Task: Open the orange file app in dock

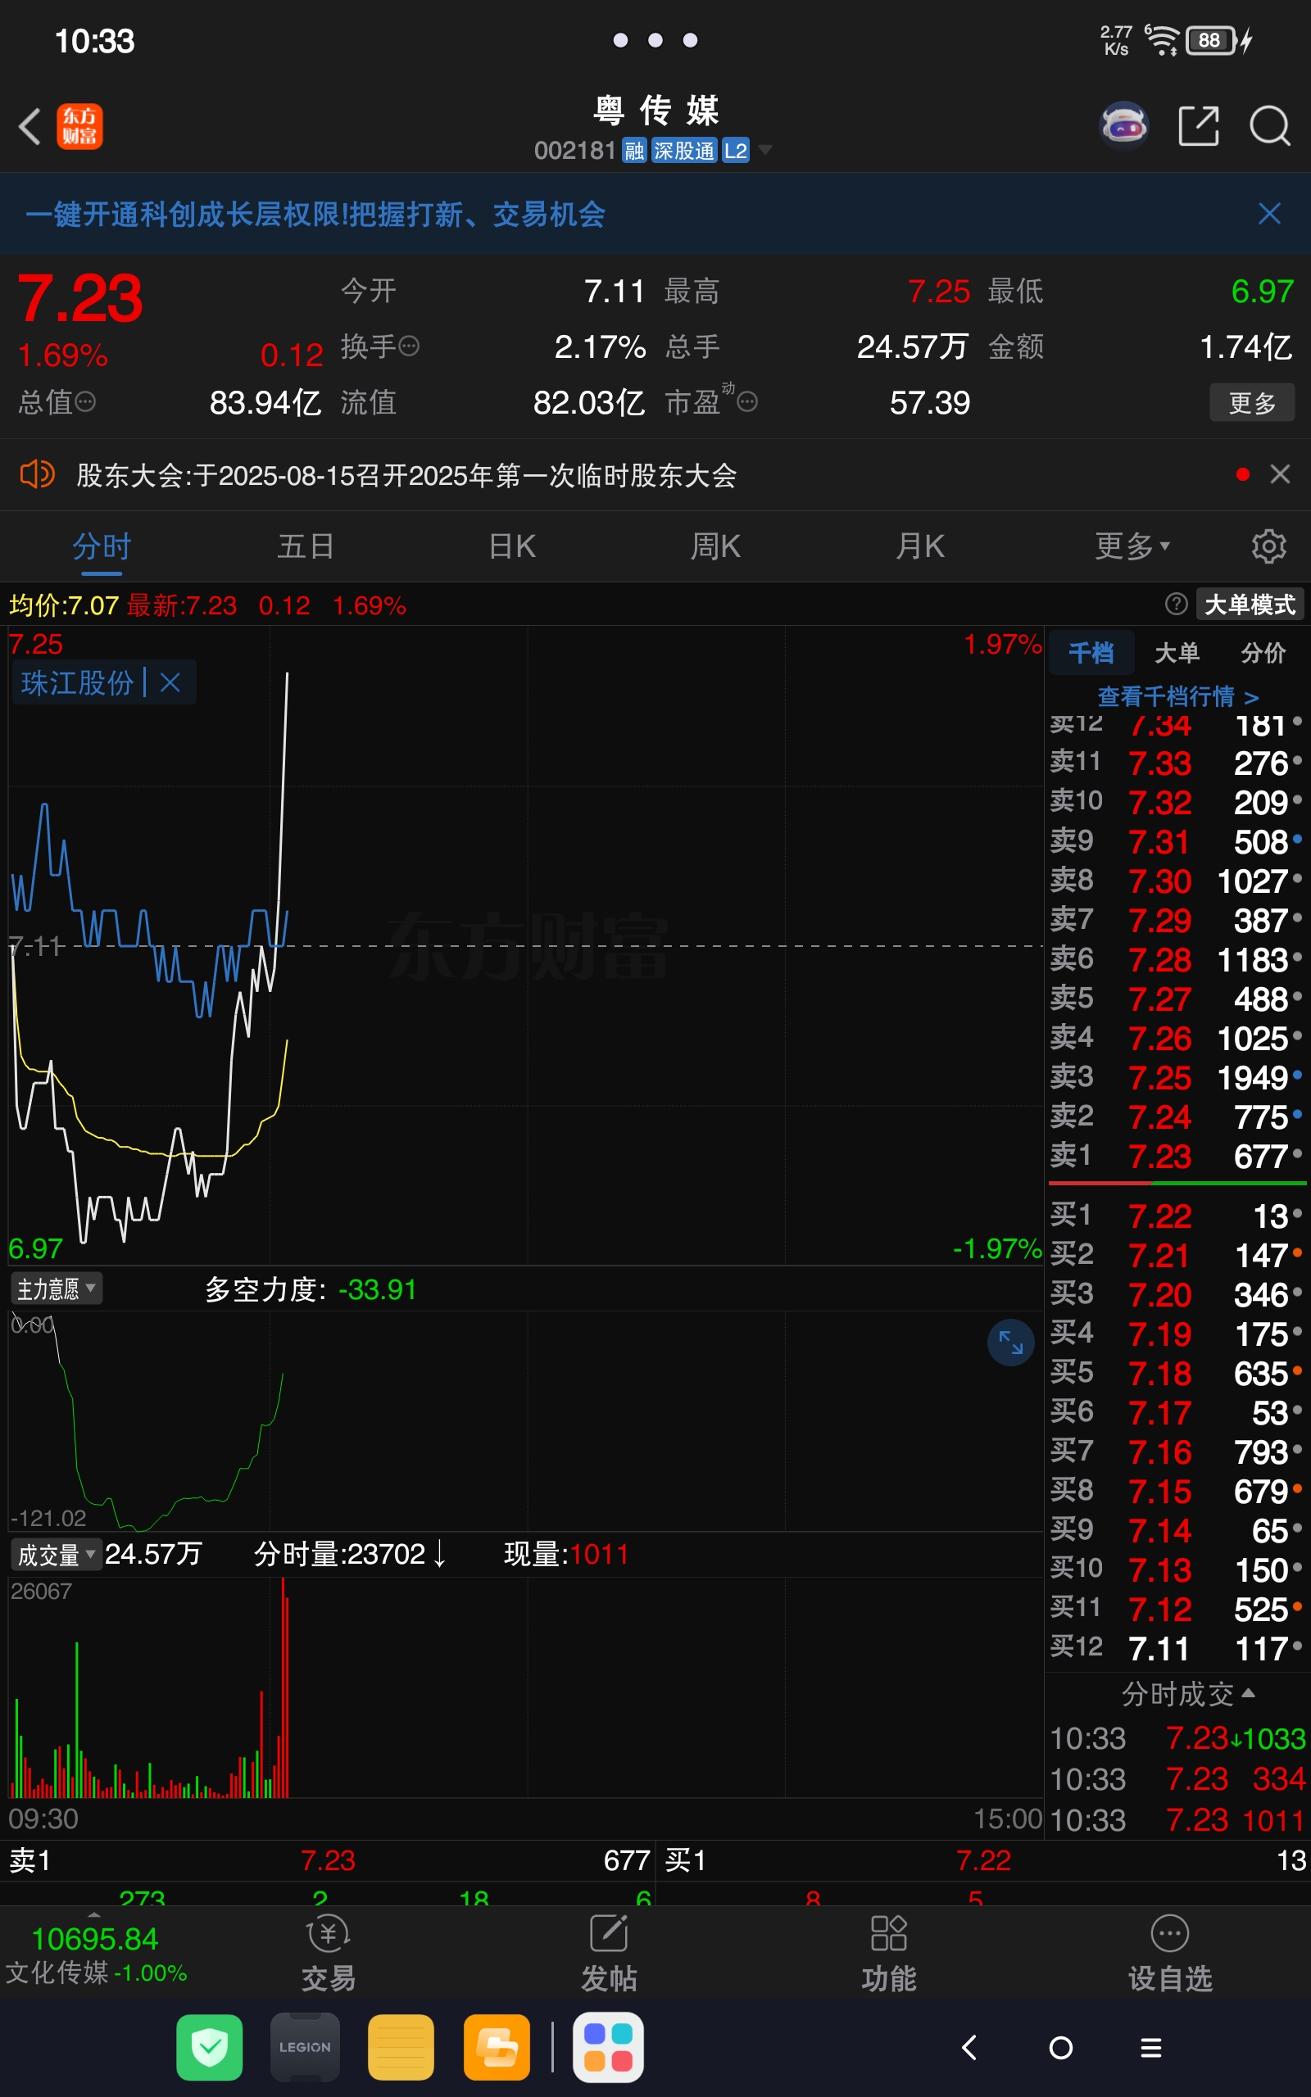Action: 497,2047
